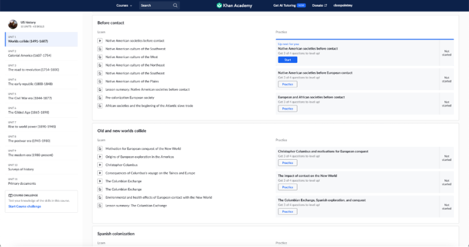Open the classpointmy account menu
469x247 pixels.
point(343,5)
